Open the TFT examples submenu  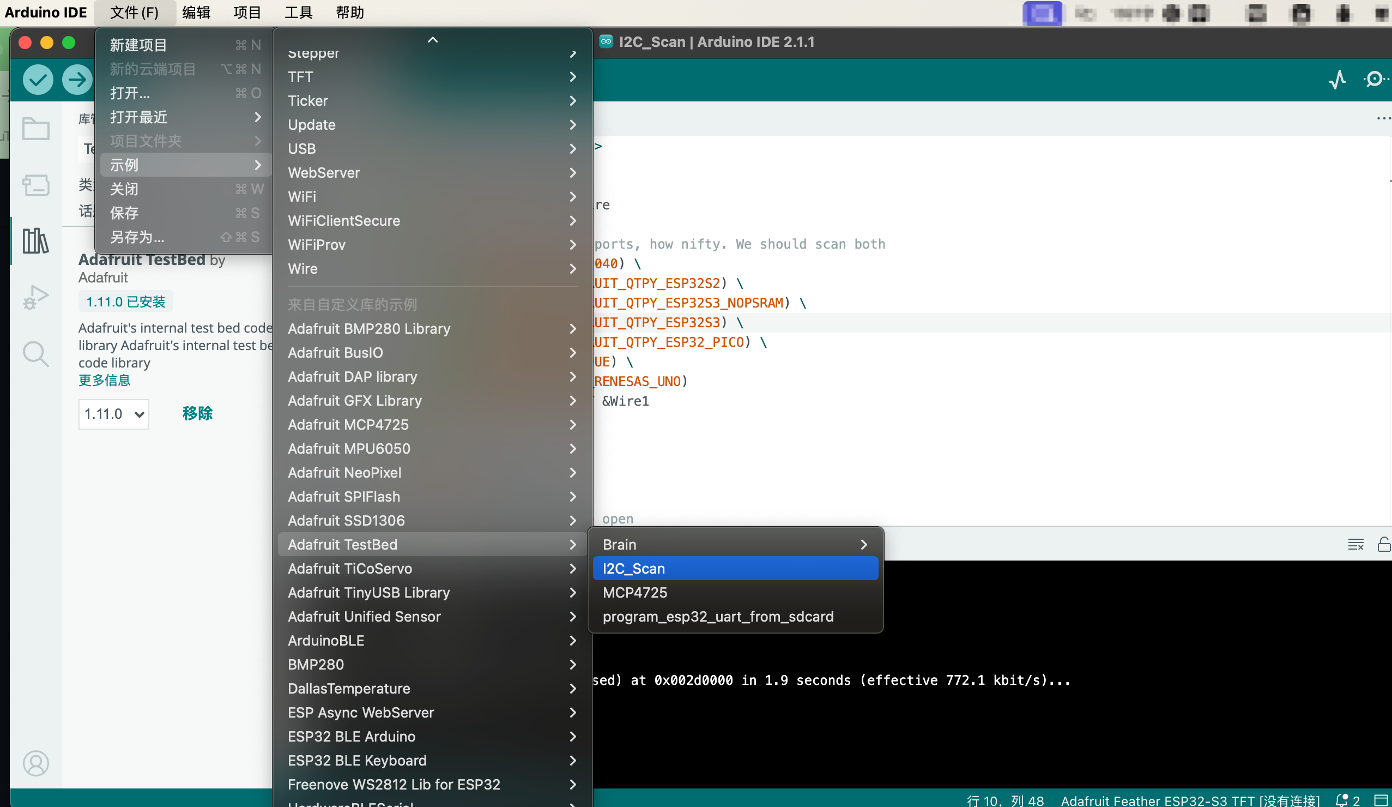(x=433, y=77)
